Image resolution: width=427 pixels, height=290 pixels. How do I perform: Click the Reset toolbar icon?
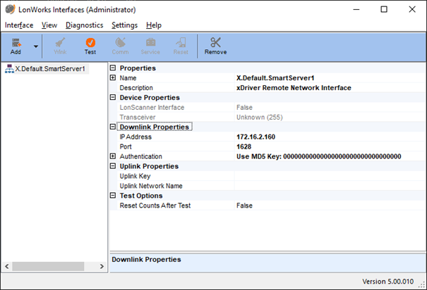(x=181, y=46)
